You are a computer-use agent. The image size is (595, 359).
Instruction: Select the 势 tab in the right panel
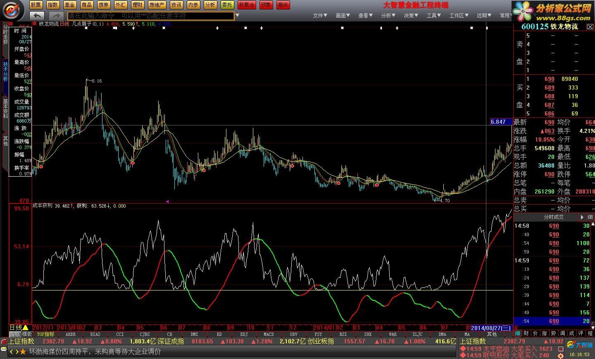pyautogui.click(x=553, y=333)
